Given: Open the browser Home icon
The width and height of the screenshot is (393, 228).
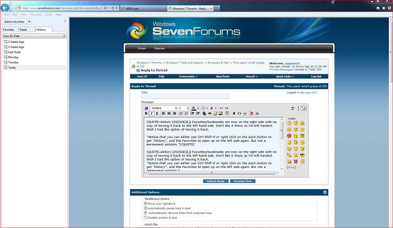Looking at the screenshot, I should [x=378, y=8].
